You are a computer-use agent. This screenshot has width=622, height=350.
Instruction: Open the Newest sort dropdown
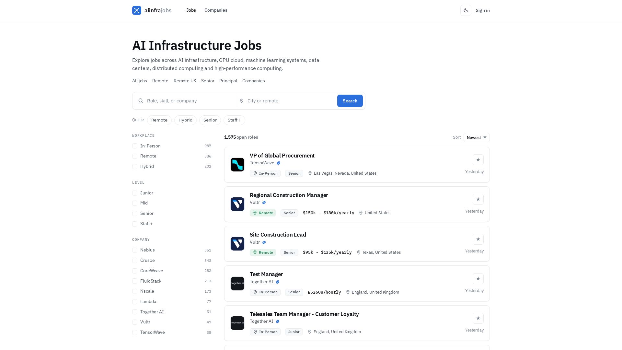click(477, 137)
